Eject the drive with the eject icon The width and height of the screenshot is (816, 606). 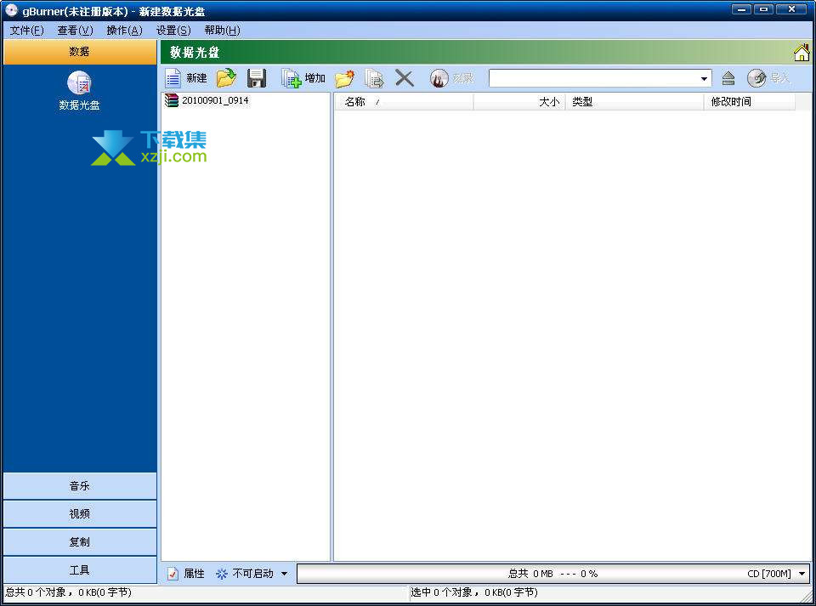728,78
